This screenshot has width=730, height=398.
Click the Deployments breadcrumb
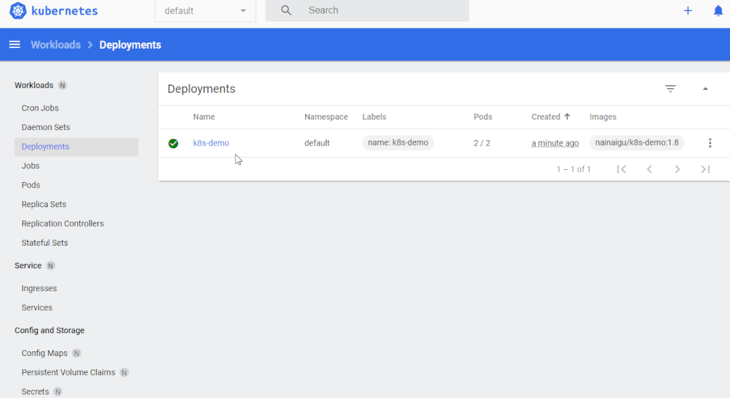pyautogui.click(x=131, y=45)
